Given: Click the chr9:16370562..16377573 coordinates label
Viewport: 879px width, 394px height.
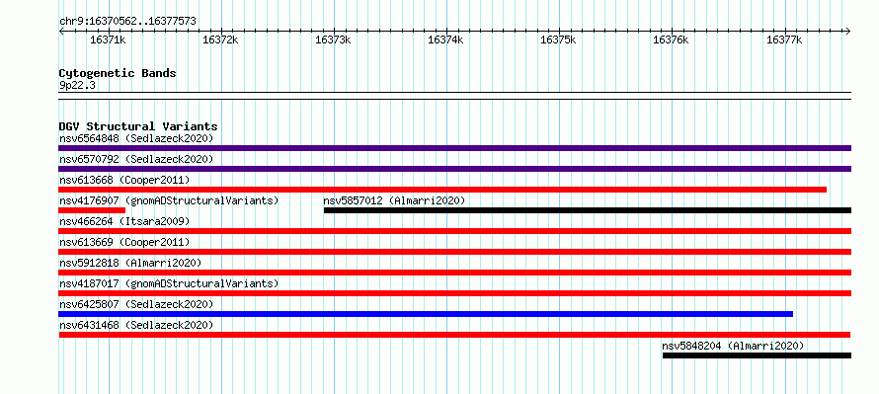Looking at the screenshot, I should click(127, 22).
